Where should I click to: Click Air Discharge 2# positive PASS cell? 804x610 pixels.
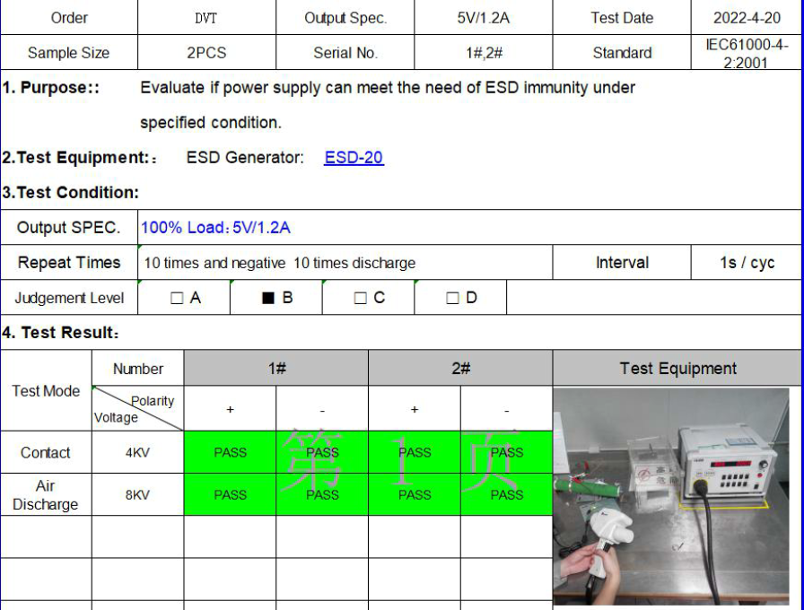click(x=415, y=494)
